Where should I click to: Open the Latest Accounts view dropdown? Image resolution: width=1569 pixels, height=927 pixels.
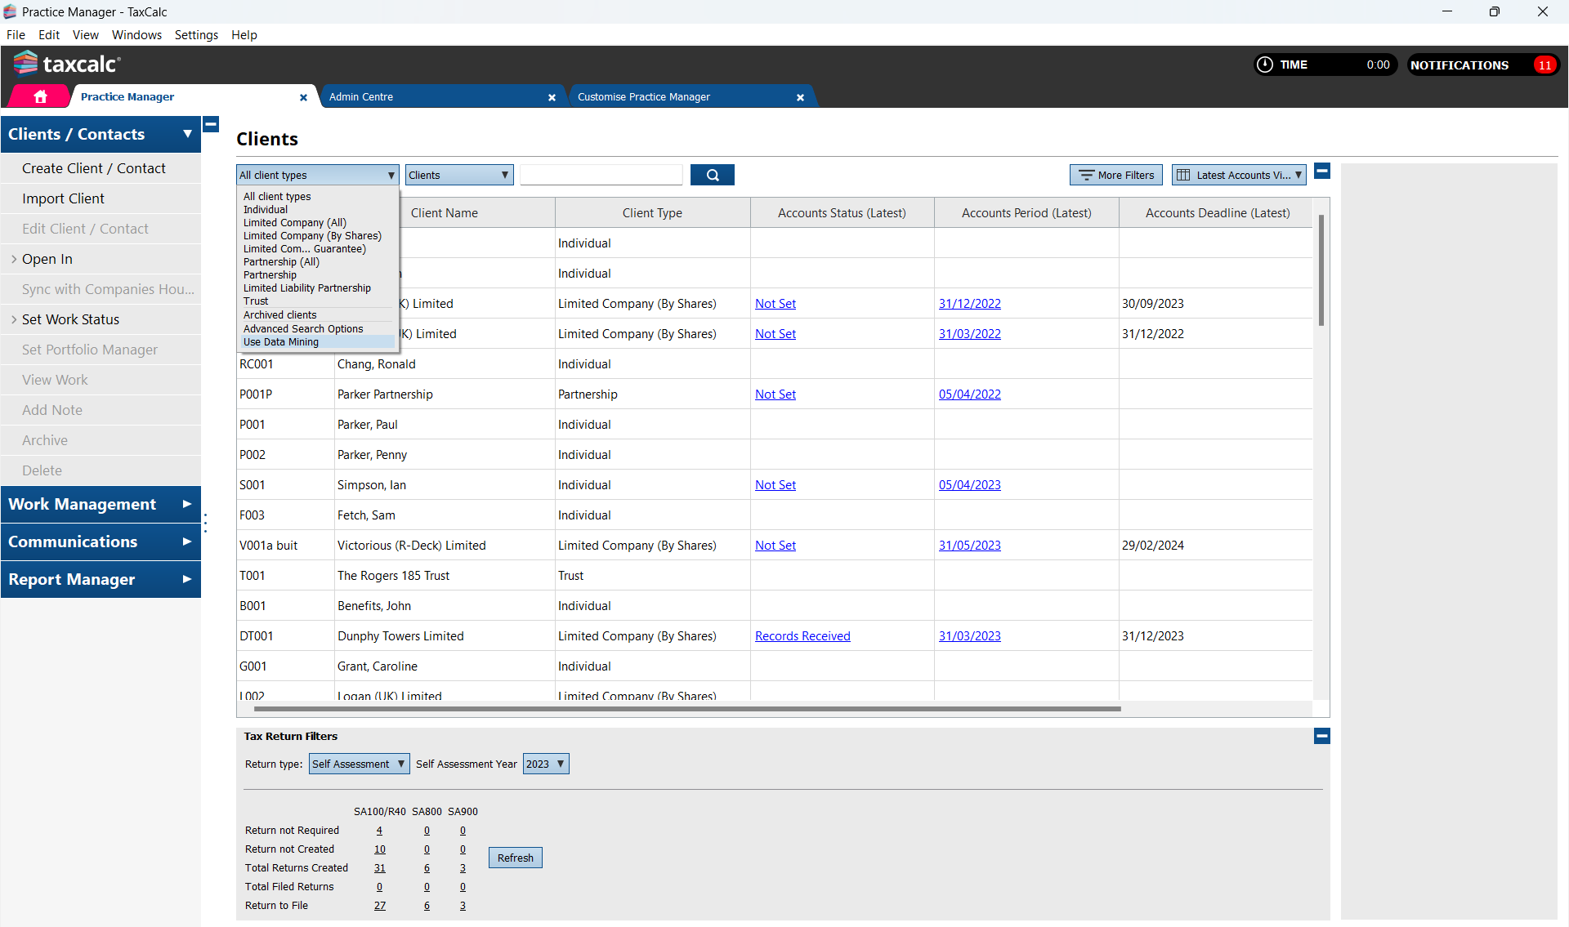coord(1239,175)
